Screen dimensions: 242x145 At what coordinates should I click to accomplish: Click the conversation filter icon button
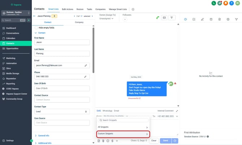[172, 17]
